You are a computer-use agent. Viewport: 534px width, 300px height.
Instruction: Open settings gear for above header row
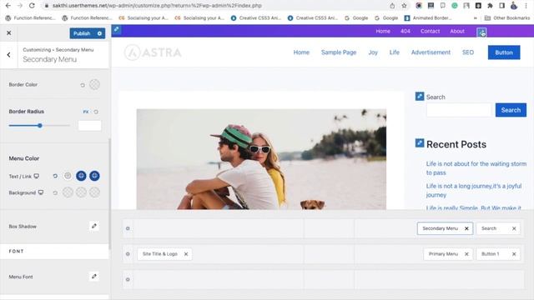click(128, 228)
